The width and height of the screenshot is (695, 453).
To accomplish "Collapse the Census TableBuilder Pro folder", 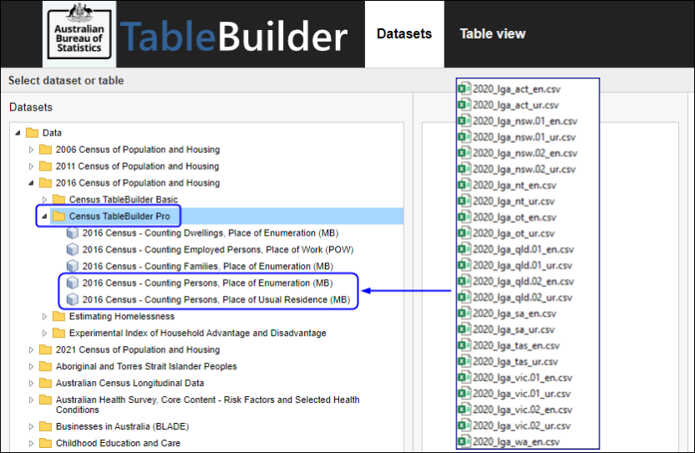I will tap(44, 216).
